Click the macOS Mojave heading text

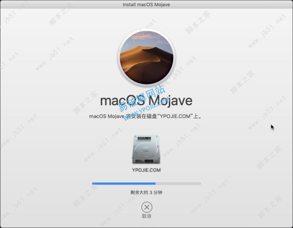(x=146, y=100)
